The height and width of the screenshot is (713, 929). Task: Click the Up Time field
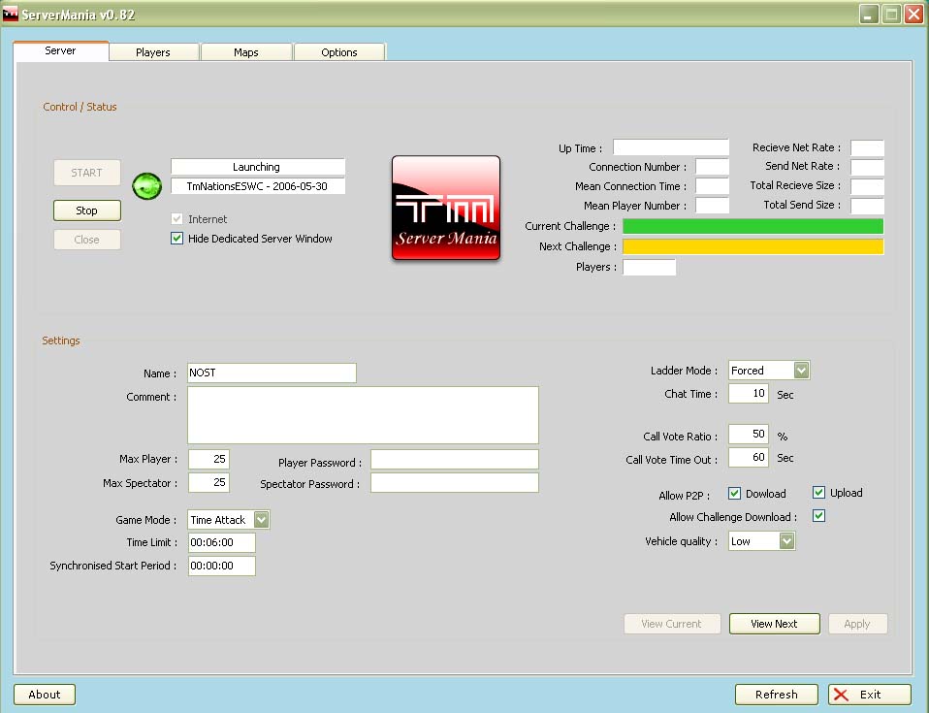tap(671, 147)
